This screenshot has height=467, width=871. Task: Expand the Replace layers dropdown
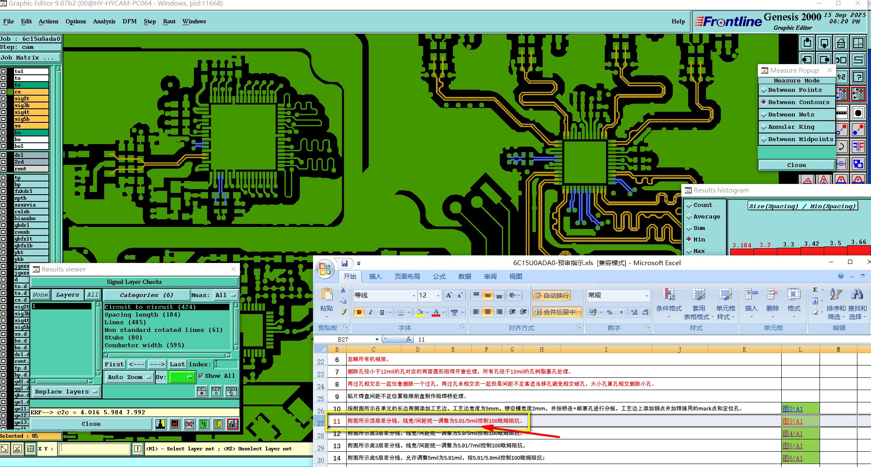(x=66, y=391)
